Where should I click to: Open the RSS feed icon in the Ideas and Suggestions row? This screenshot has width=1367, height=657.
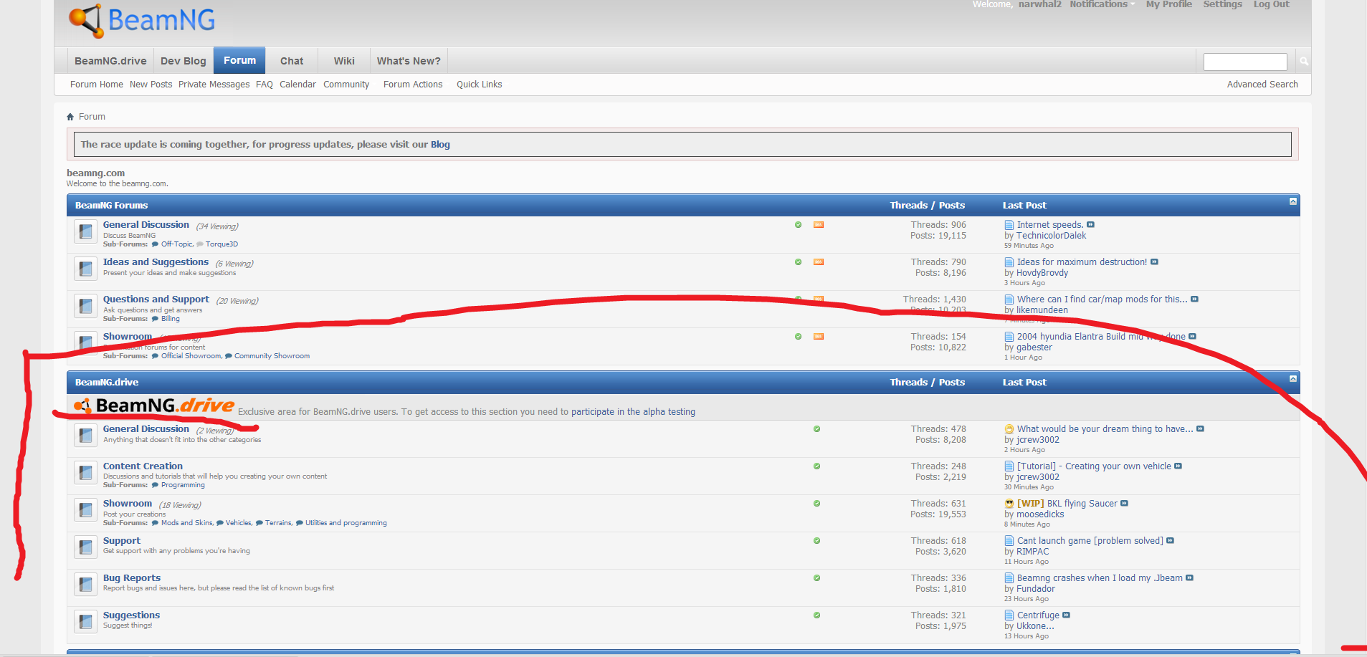click(819, 262)
